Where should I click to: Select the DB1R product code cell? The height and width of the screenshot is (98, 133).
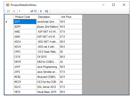(x=25, y=62)
